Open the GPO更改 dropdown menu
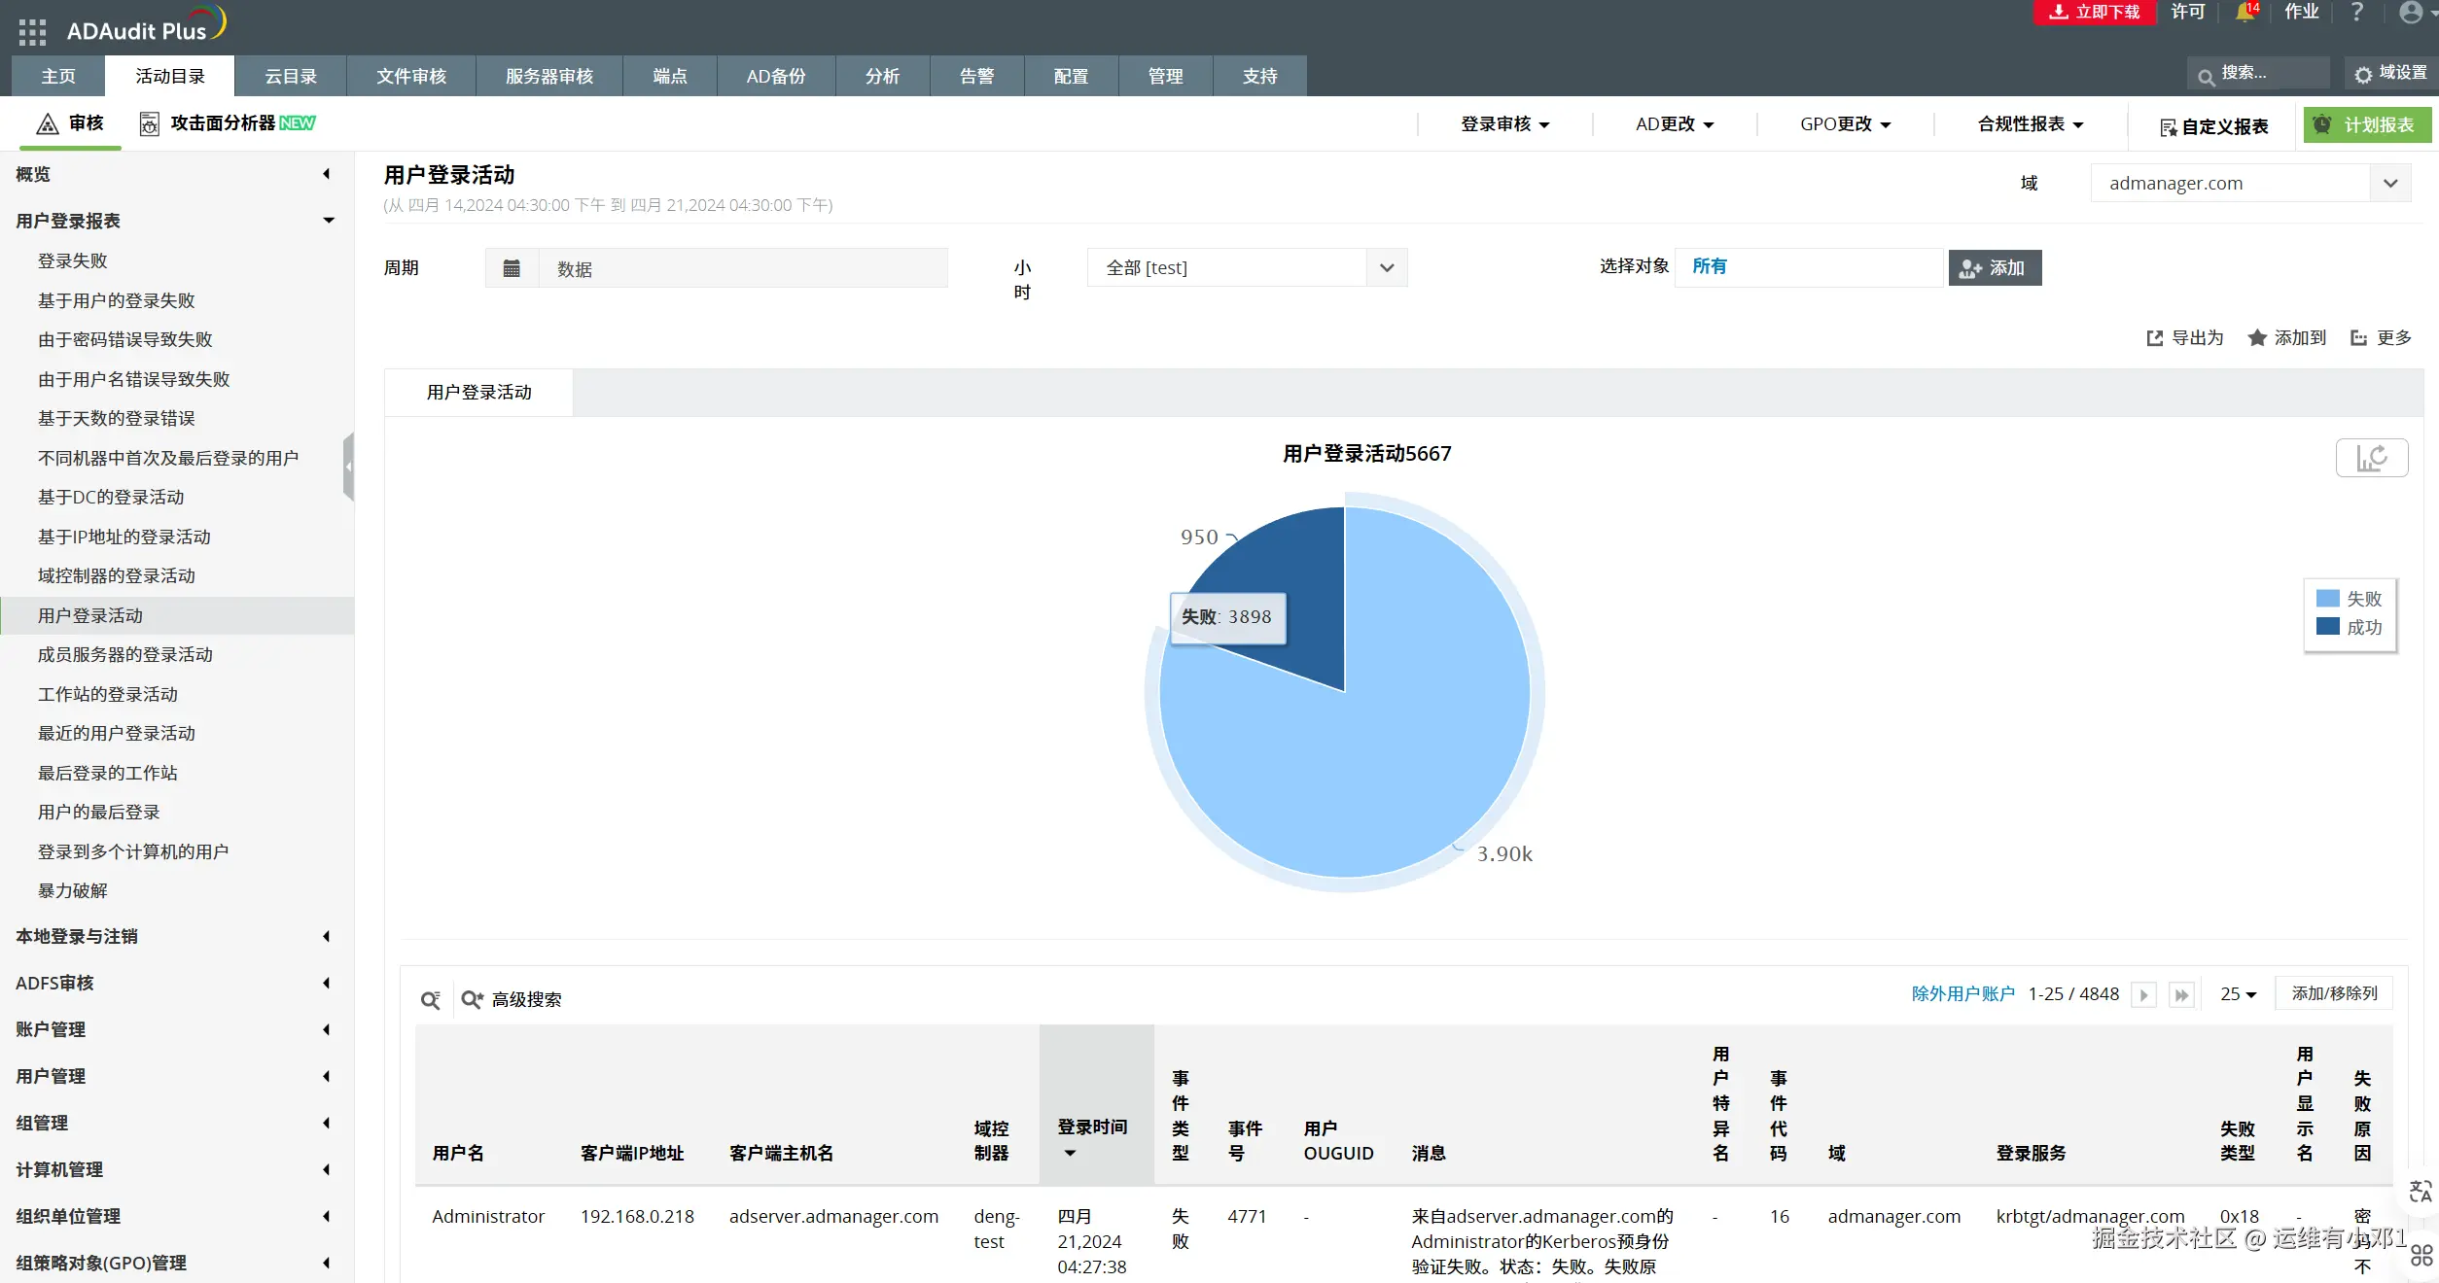The width and height of the screenshot is (2439, 1283). click(1844, 123)
